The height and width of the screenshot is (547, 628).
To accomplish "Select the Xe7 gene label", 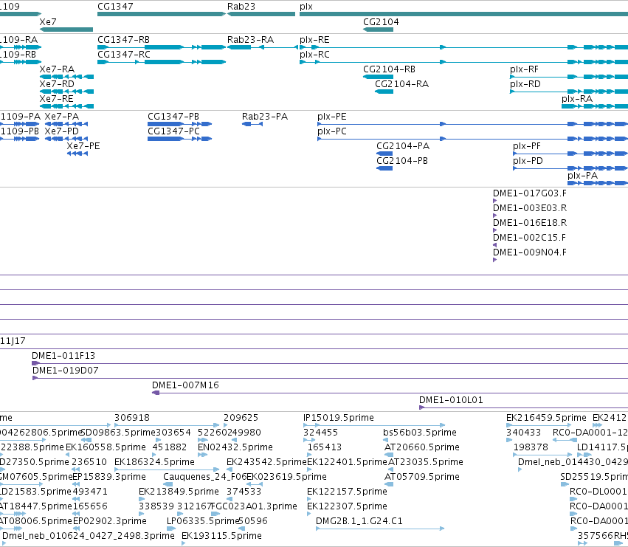I will click(x=48, y=21).
